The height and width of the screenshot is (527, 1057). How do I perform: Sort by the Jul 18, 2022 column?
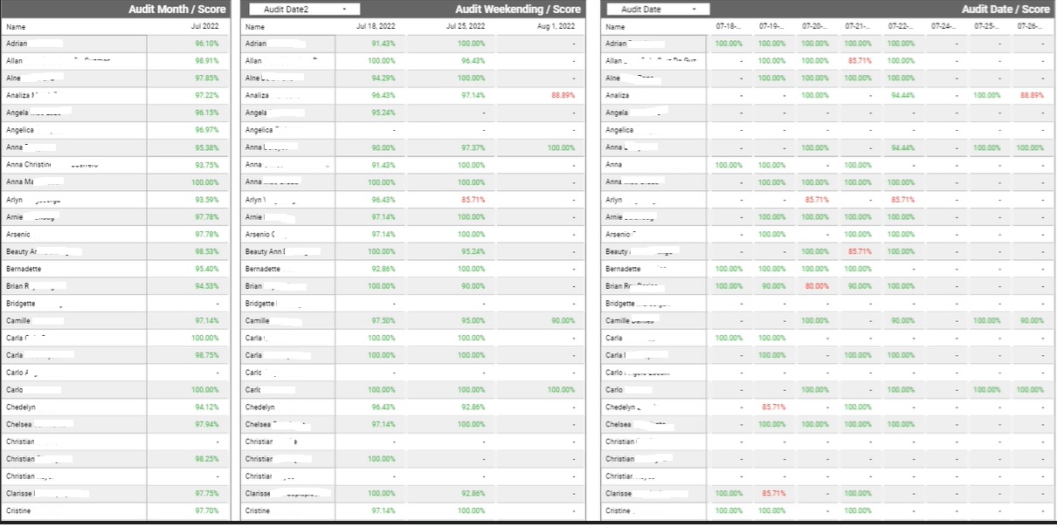[377, 27]
